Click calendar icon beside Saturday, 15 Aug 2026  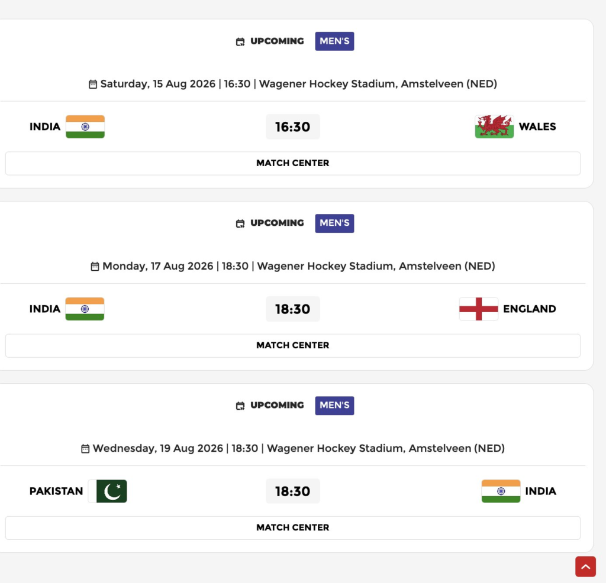pos(93,85)
